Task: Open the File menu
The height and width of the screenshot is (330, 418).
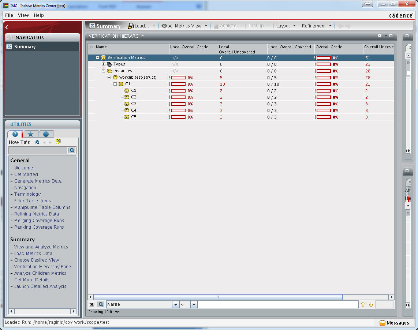Action: pyautogui.click(x=9, y=15)
